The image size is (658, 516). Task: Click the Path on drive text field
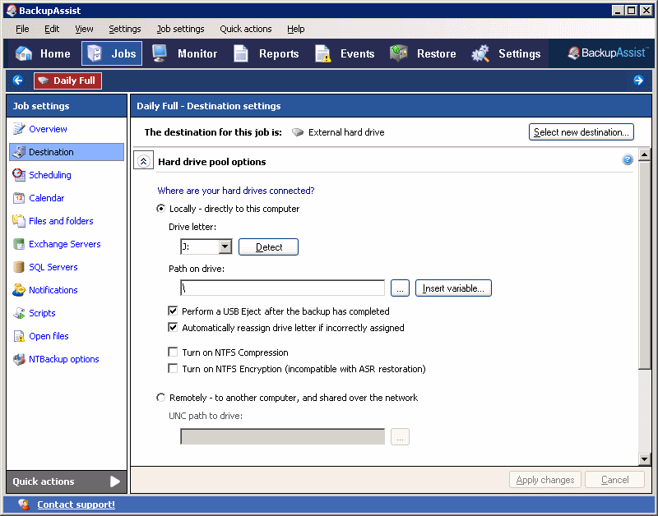point(282,288)
